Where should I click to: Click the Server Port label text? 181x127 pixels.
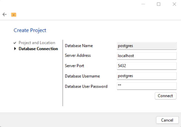click(x=74, y=66)
